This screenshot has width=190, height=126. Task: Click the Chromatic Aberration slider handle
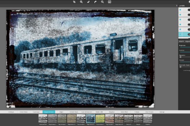pyautogui.click(x=180, y=67)
